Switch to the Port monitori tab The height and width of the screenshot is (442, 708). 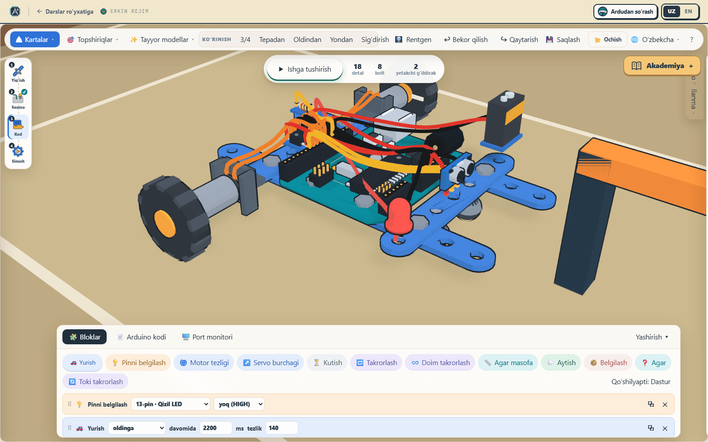coord(207,337)
